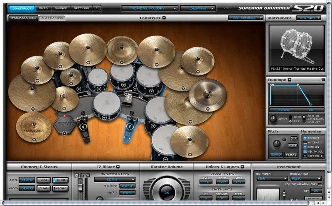Turn the envelope Offset knob
This screenshot has width=332, height=206.
(x=273, y=119)
